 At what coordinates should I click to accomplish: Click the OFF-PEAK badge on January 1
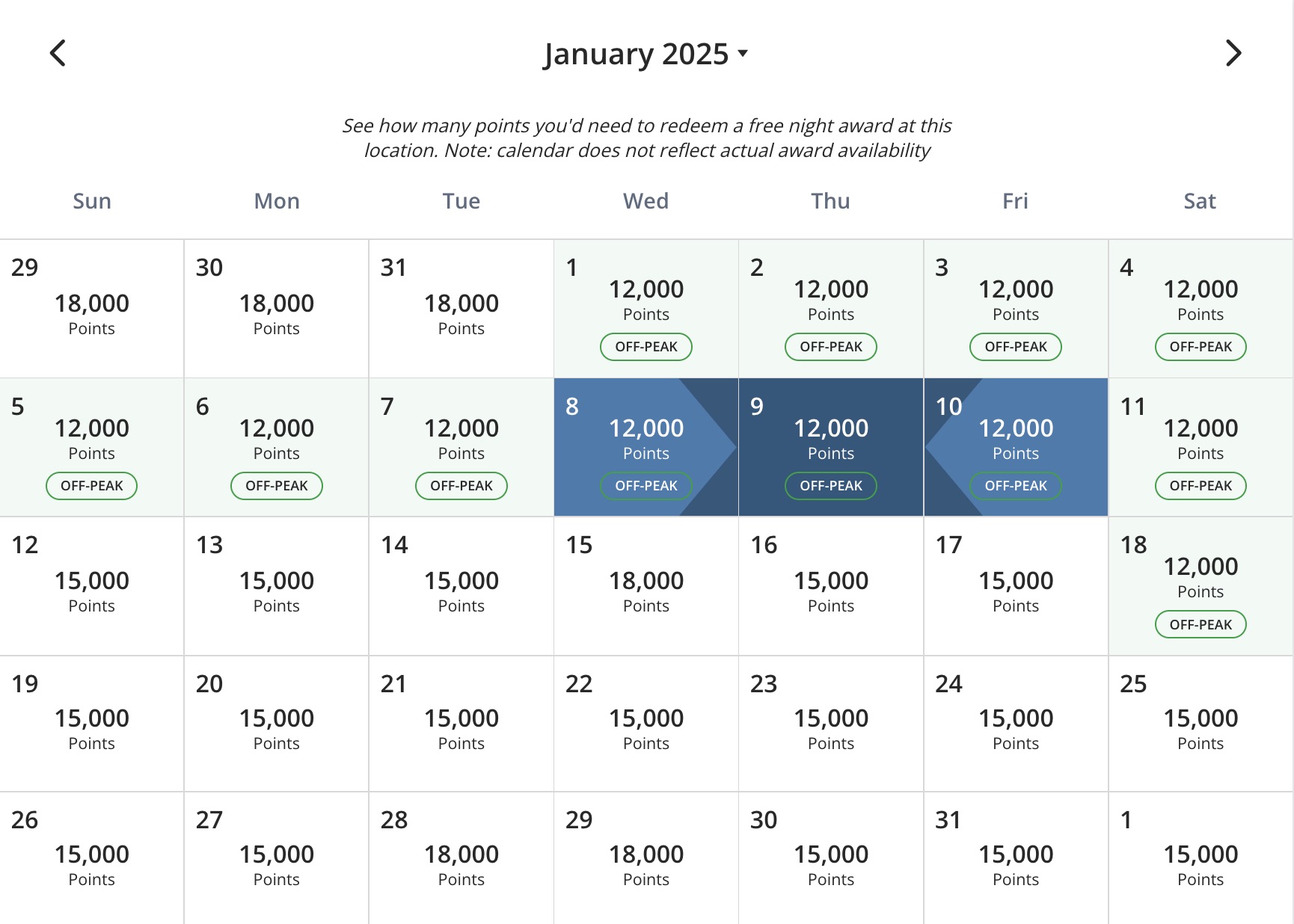coord(646,346)
